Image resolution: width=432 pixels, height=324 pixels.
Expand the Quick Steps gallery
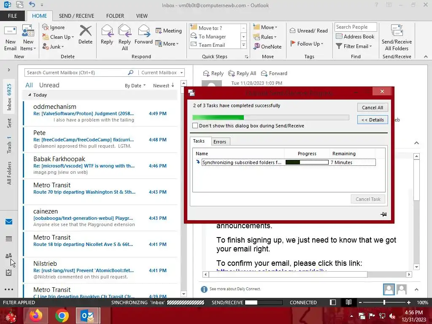[243, 45]
